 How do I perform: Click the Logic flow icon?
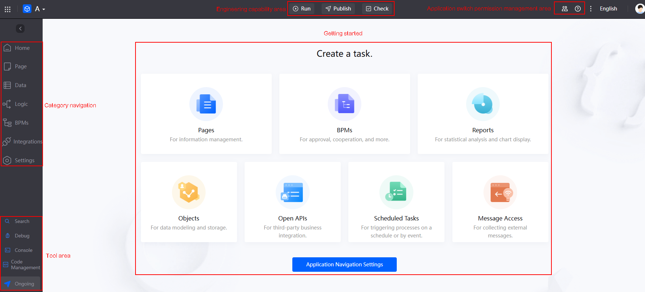tap(7, 104)
